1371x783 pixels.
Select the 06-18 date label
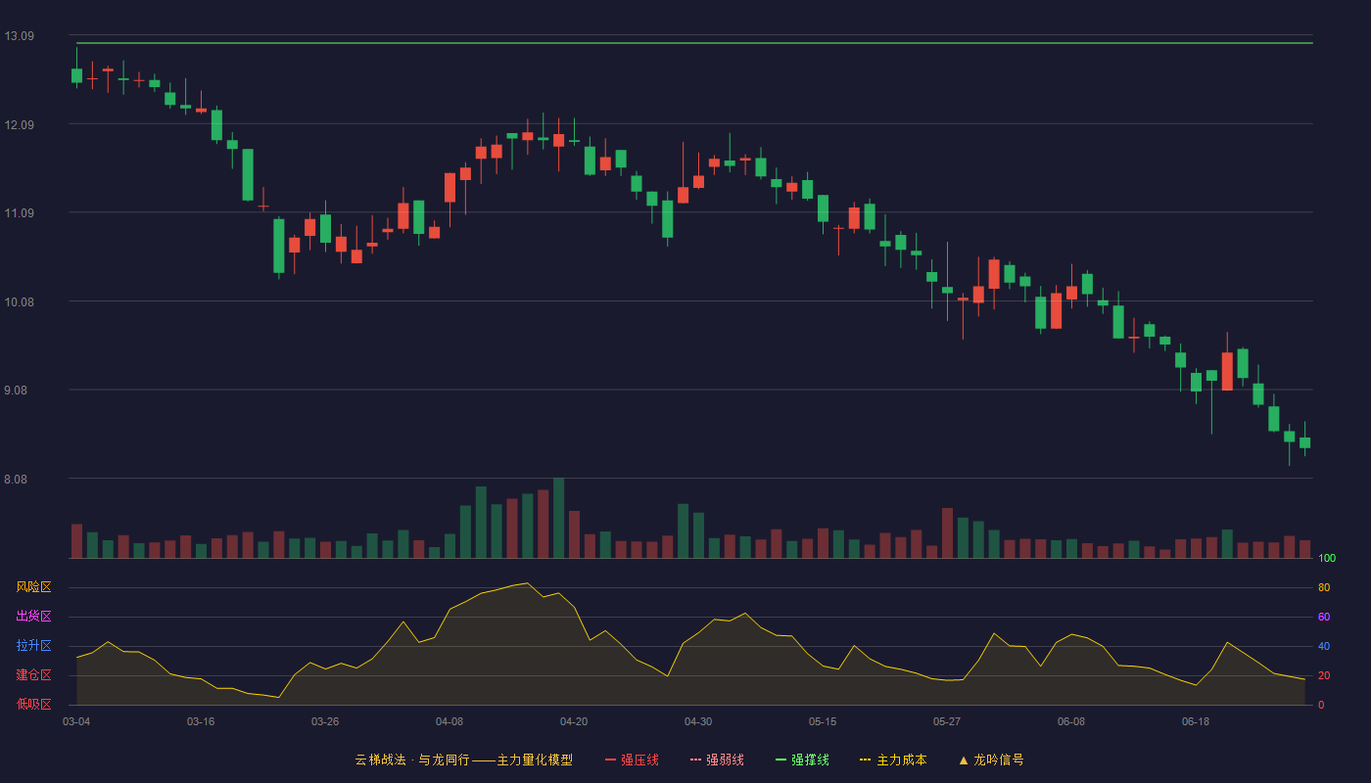(1196, 721)
